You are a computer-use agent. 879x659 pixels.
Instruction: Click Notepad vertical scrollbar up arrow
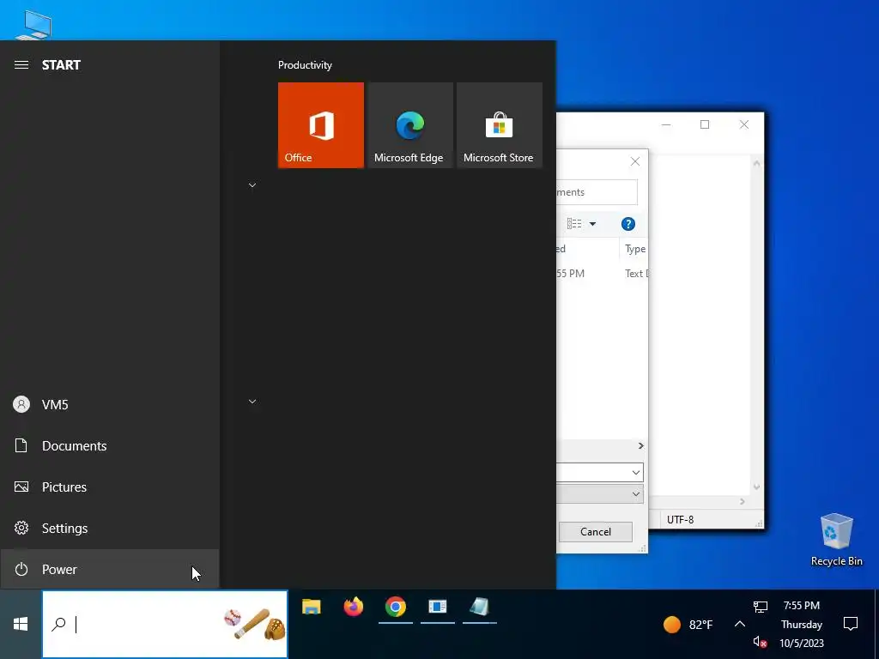757,164
